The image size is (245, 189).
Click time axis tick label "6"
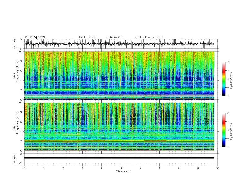click(140, 168)
